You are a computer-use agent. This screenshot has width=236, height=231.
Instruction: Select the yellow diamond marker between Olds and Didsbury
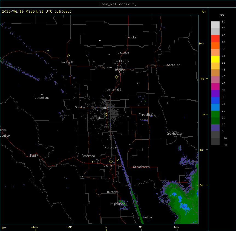point(106,114)
